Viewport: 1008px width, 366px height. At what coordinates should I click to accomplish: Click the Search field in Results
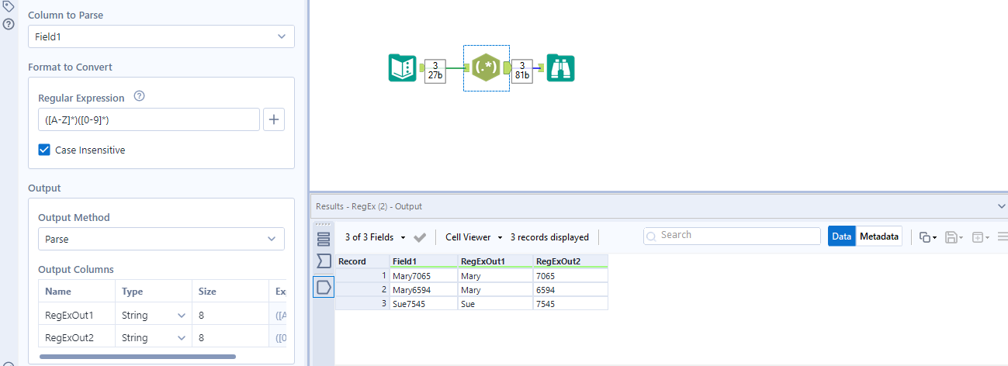coord(732,235)
